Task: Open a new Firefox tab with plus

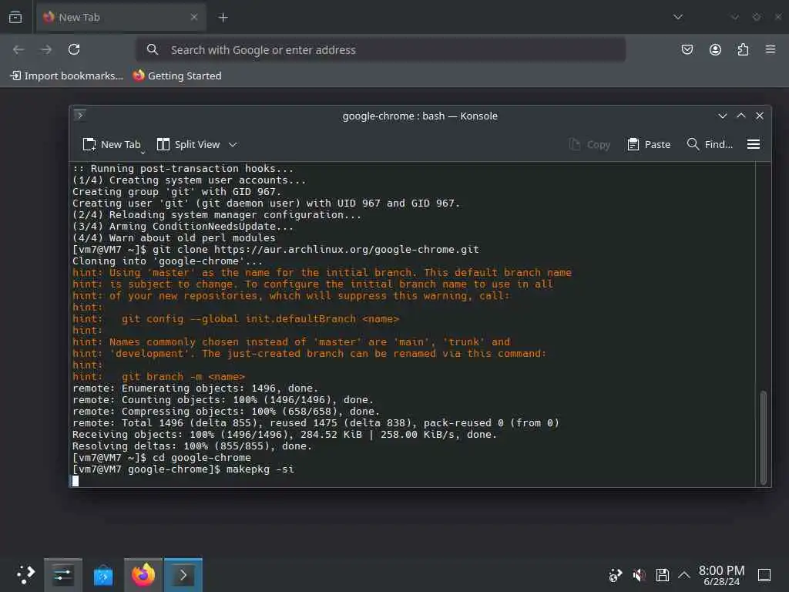Action: click(x=223, y=18)
